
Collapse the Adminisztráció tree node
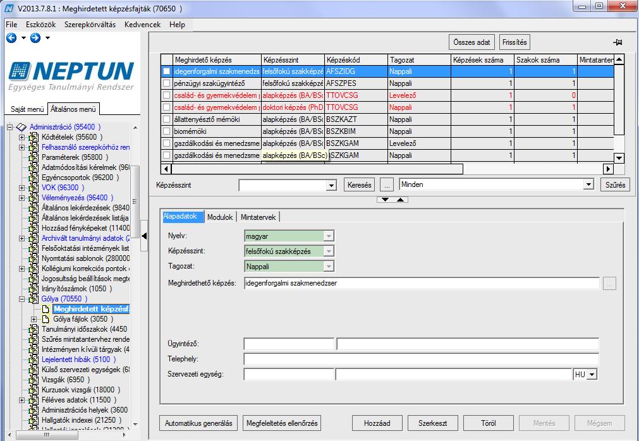pyautogui.click(x=10, y=128)
